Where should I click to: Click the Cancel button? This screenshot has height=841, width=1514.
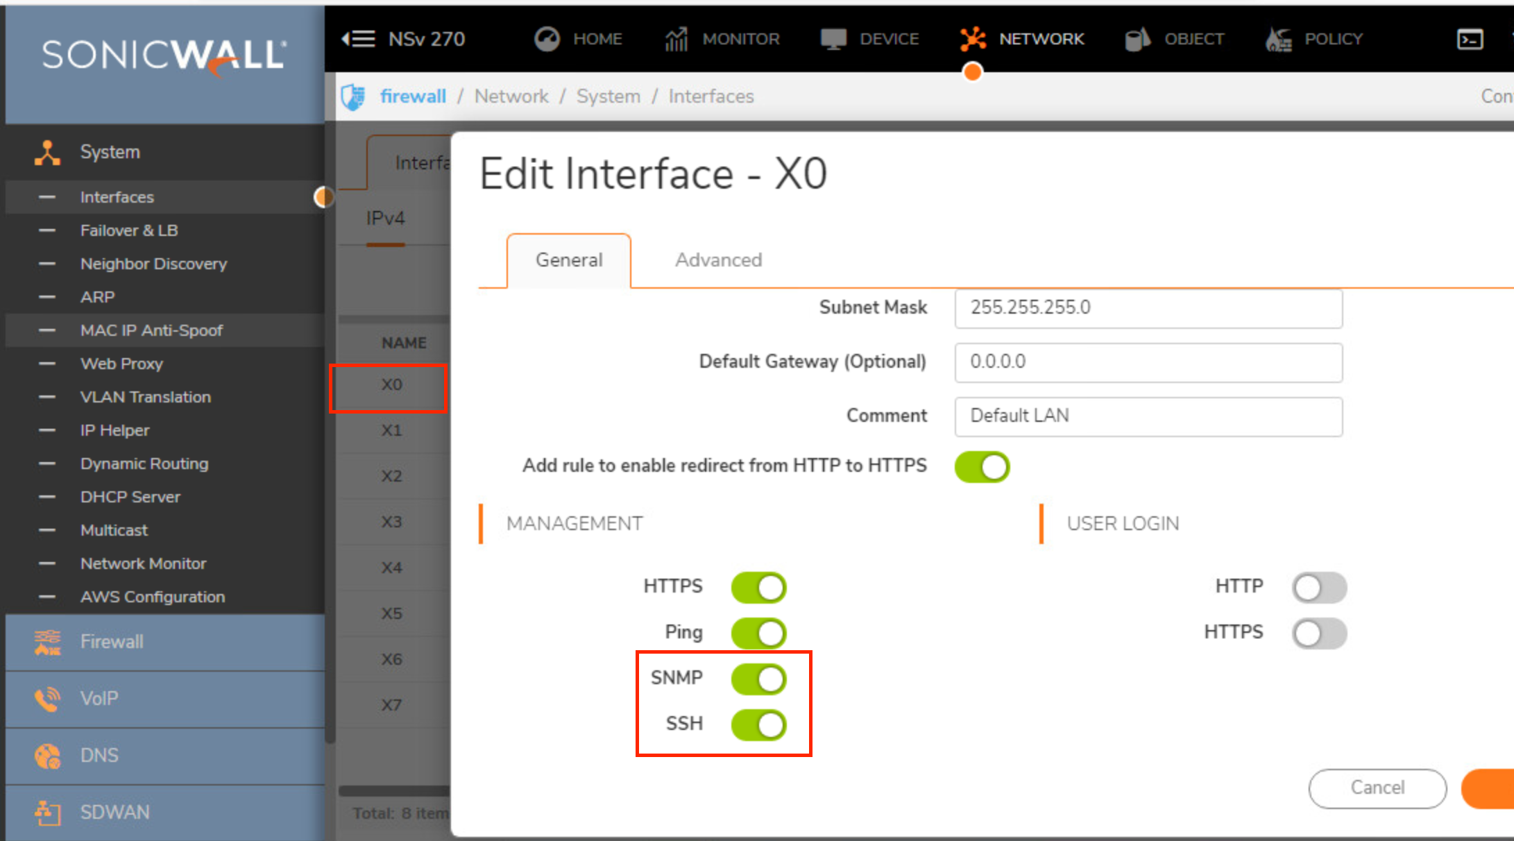pos(1377,788)
